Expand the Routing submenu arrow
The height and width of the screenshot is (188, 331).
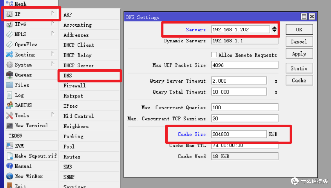pos(53,54)
